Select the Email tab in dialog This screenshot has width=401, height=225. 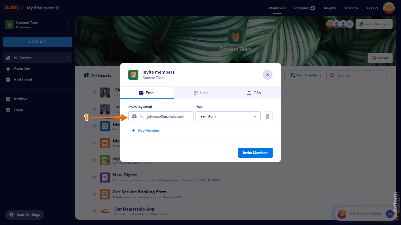click(x=147, y=93)
